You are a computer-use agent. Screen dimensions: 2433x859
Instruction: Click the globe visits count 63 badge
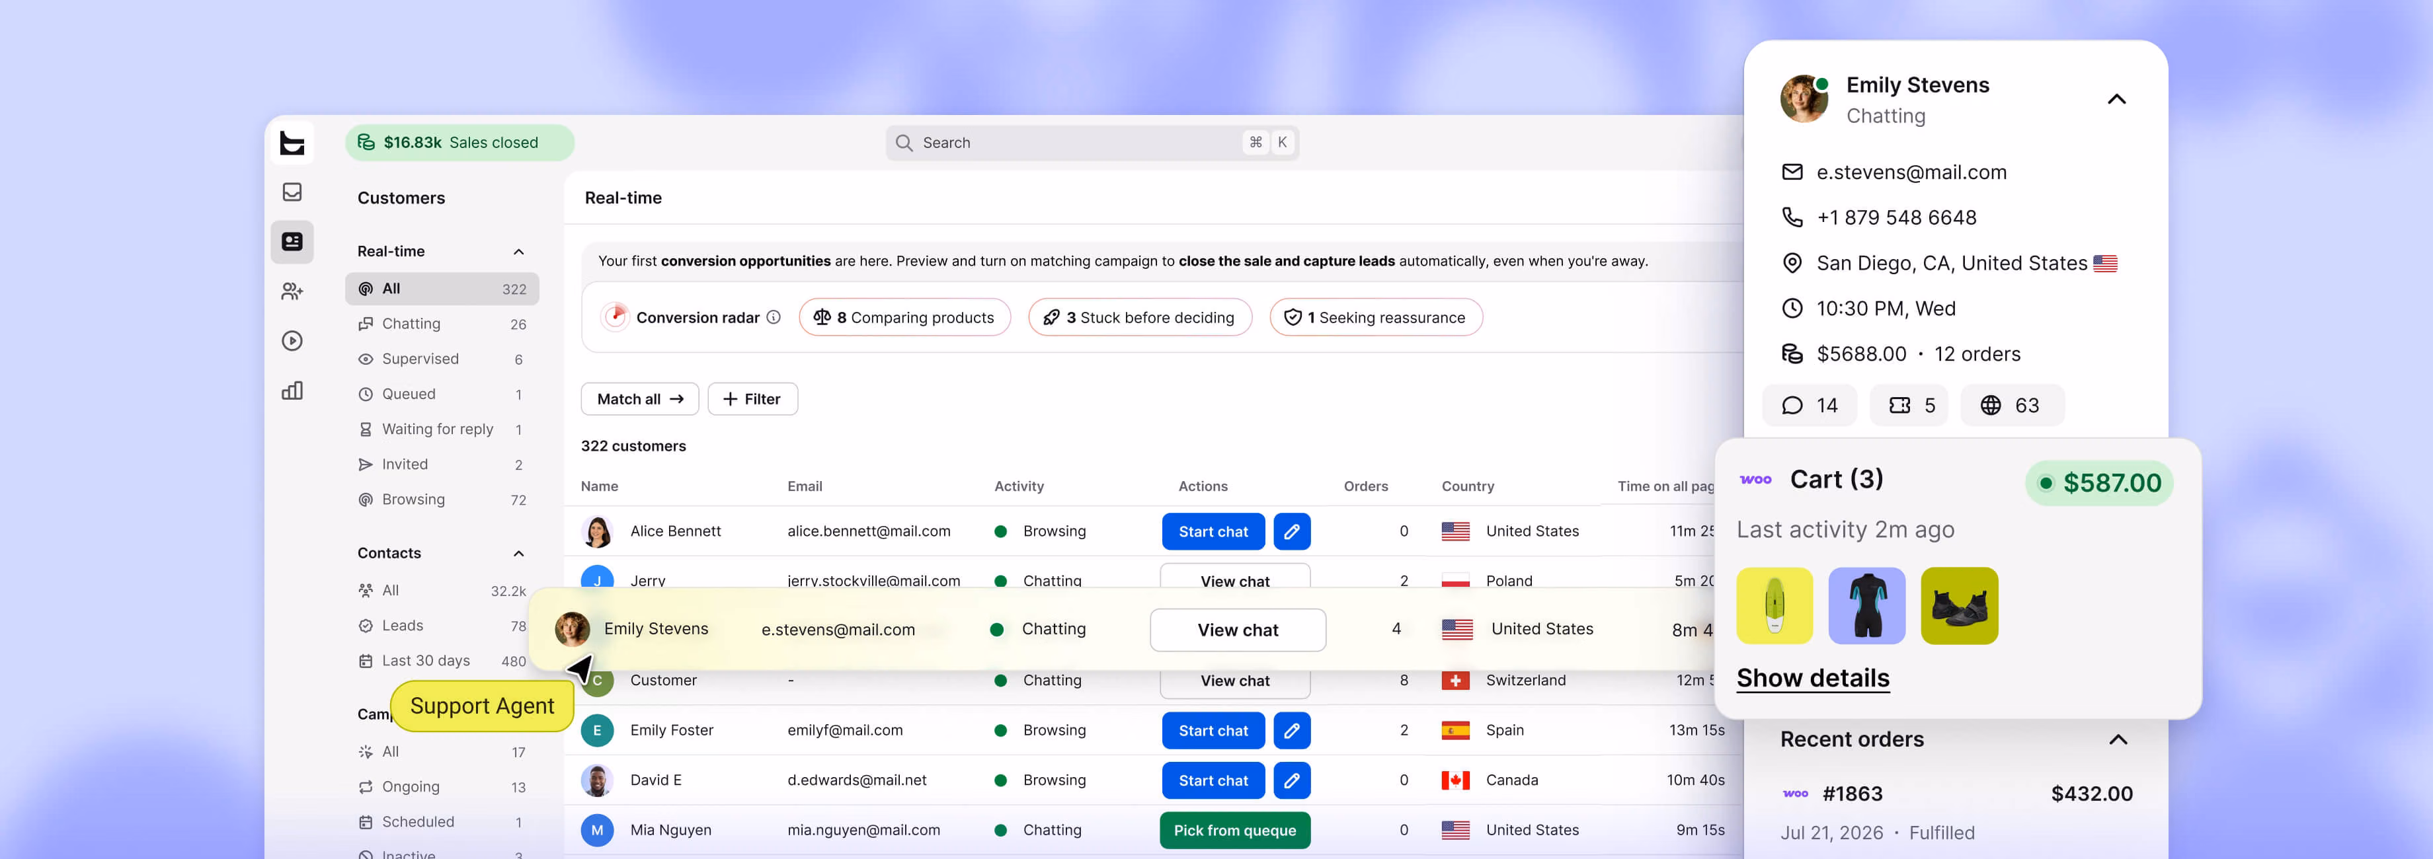(x=2012, y=405)
